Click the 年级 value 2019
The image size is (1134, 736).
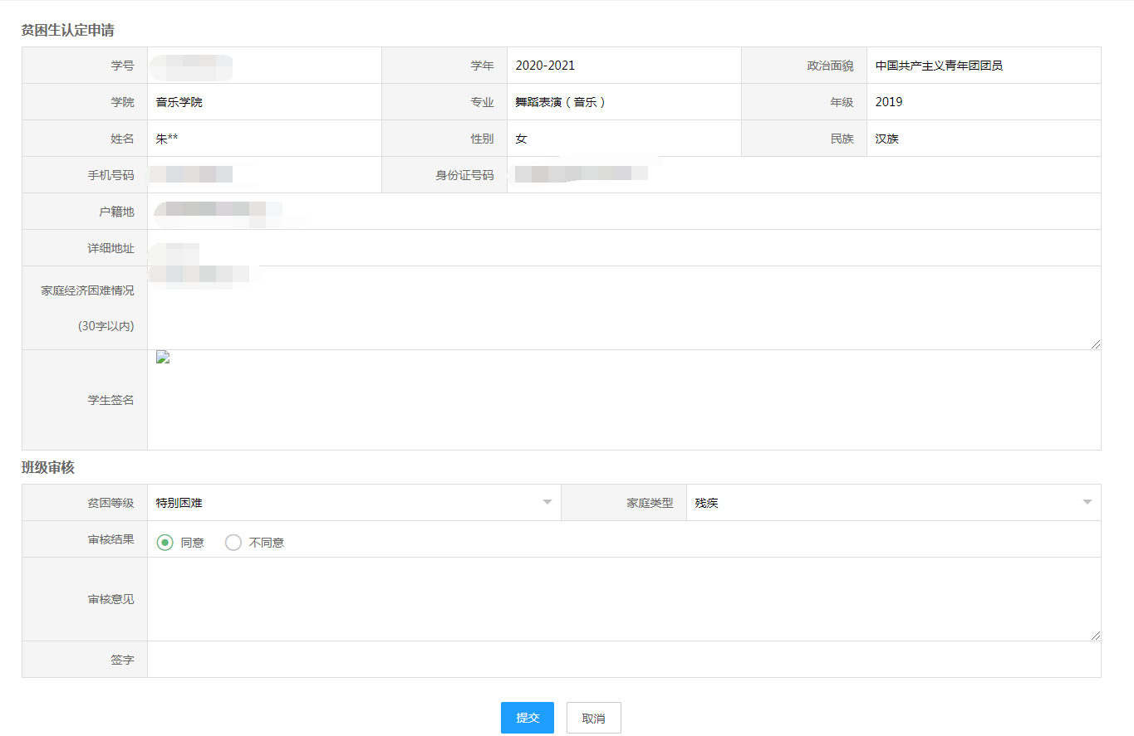click(889, 102)
